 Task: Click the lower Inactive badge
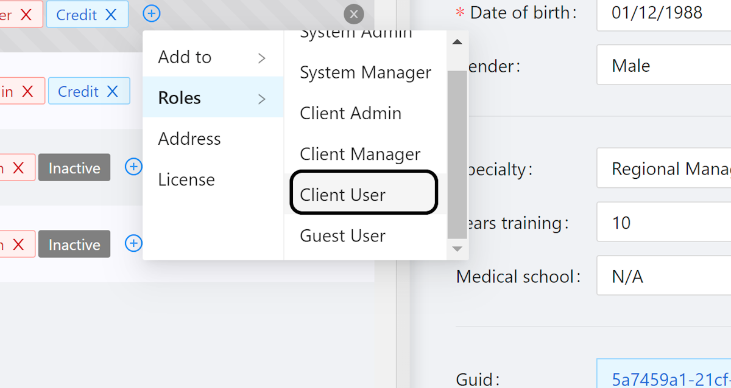click(74, 244)
